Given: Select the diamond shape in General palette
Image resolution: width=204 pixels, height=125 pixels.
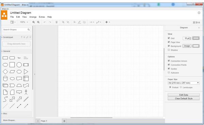Looking at the screenshot, I should [5, 72].
